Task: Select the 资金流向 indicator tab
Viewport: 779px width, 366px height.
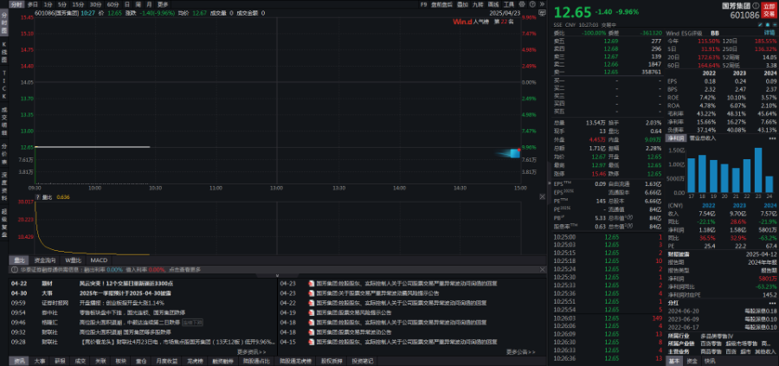Action: point(44,260)
